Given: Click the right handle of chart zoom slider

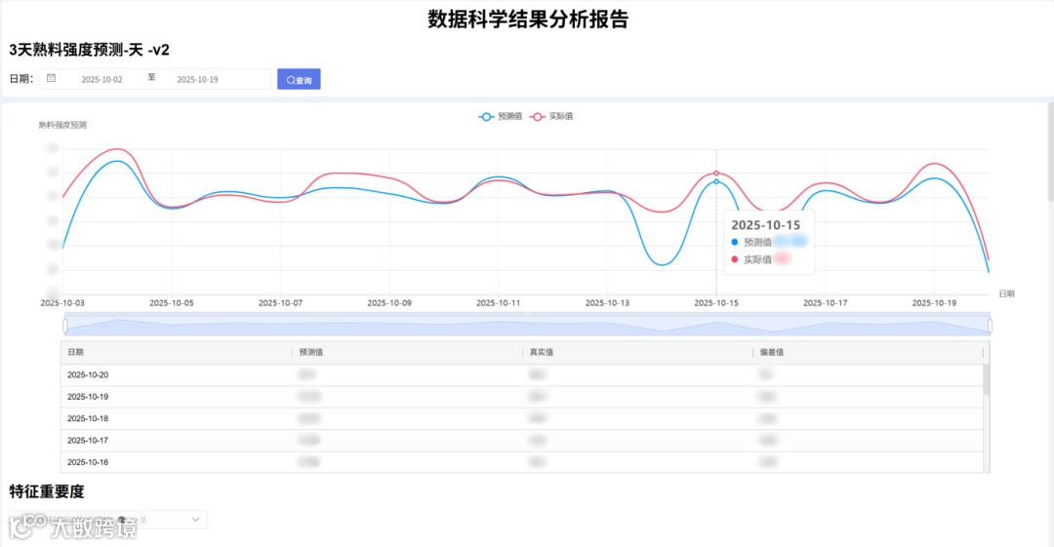Looking at the screenshot, I should [990, 326].
